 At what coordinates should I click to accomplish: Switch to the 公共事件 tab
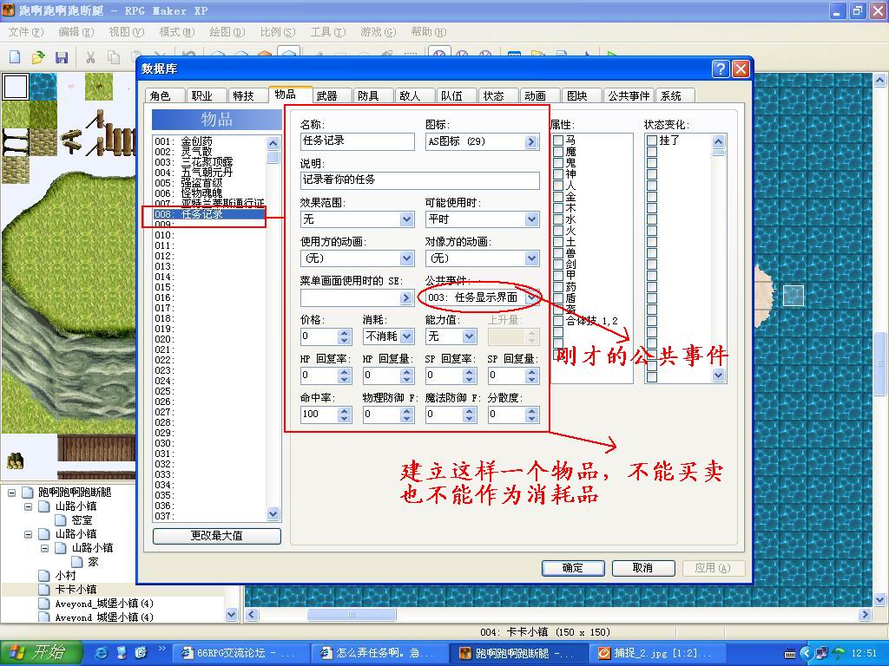click(629, 95)
